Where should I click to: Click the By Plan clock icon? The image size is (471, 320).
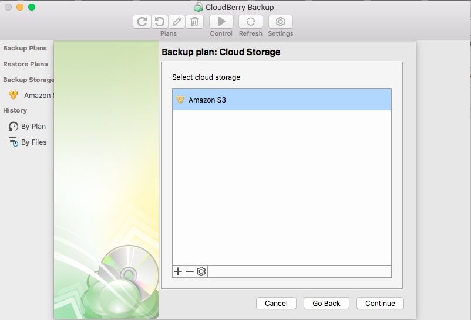(14, 126)
